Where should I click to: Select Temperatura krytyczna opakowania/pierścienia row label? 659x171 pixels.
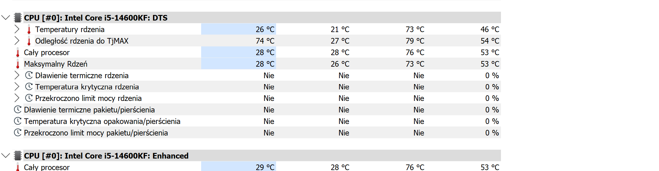click(102, 121)
